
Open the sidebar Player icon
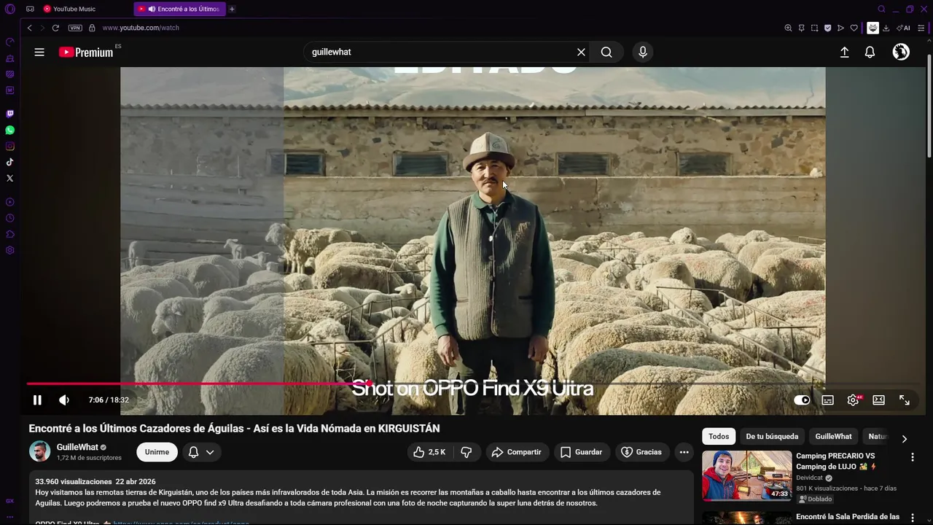click(x=9, y=202)
